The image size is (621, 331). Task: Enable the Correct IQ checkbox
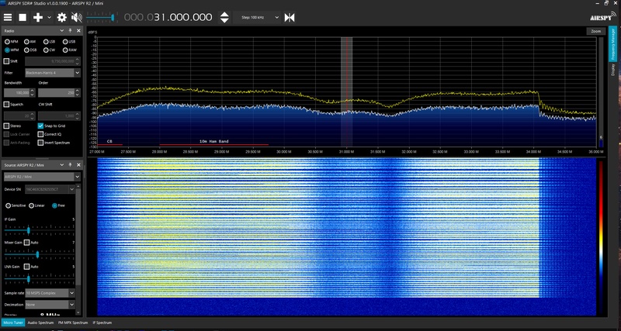click(41, 134)
